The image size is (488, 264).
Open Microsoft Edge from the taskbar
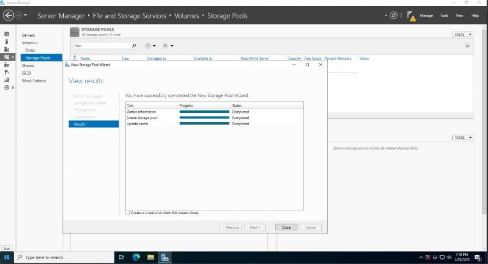(x=136, y=257)
